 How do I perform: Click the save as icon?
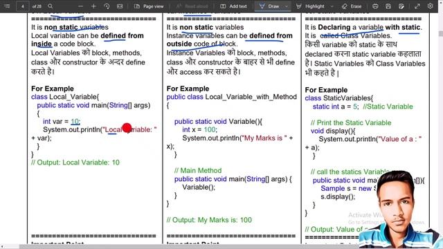[401, 6]
